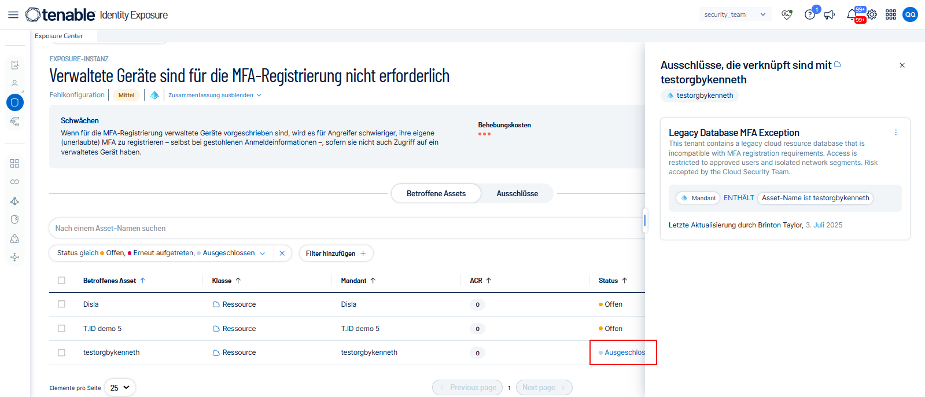
Task: Open the notifications bell icon
Action: 852,15
